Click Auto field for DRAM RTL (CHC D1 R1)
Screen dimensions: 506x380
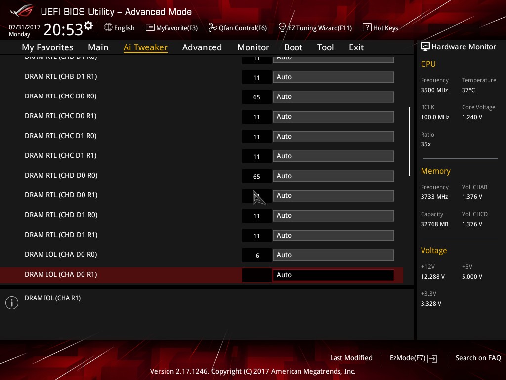334,156
